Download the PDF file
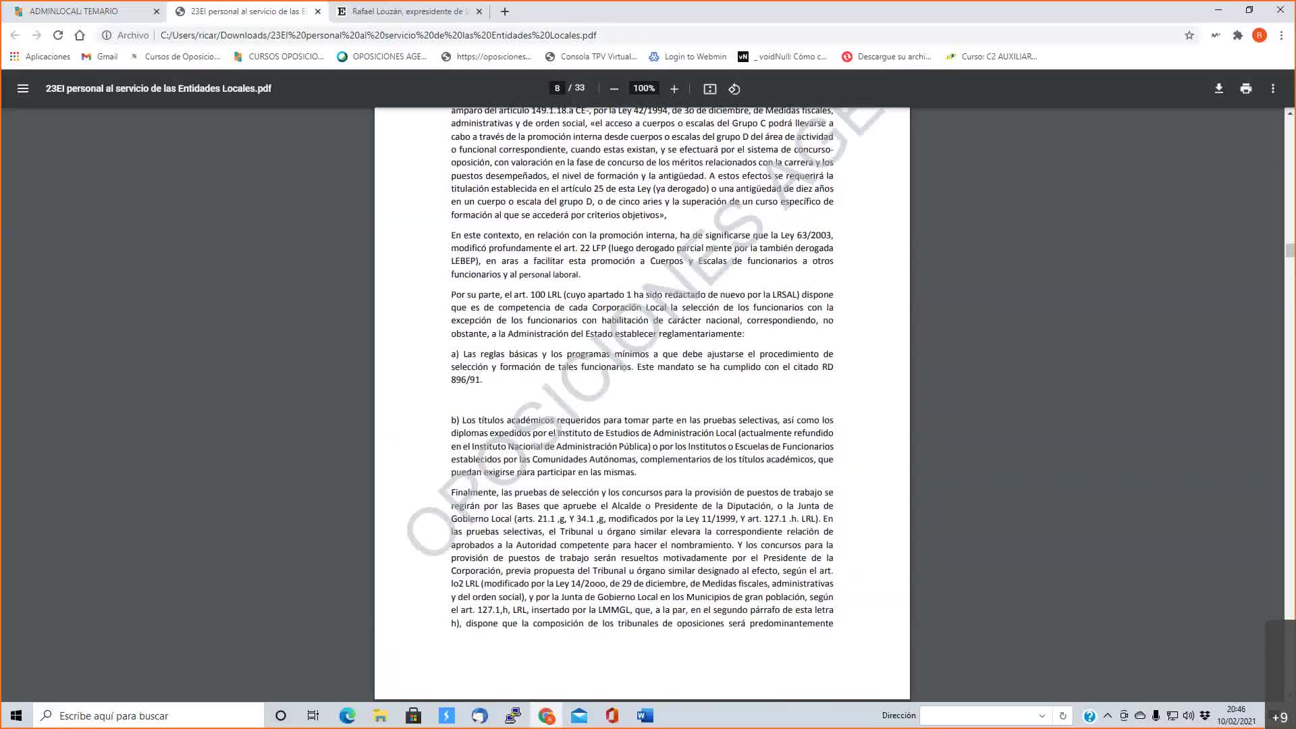 1218,88
